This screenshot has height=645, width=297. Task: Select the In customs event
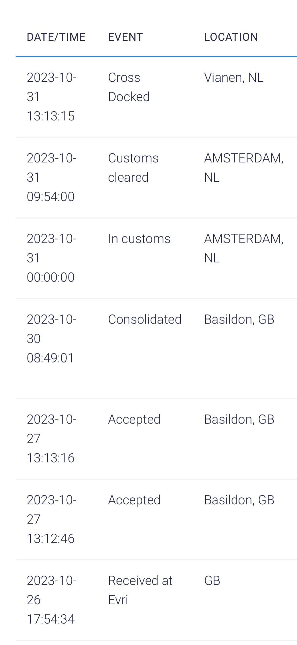coord(139,239)
